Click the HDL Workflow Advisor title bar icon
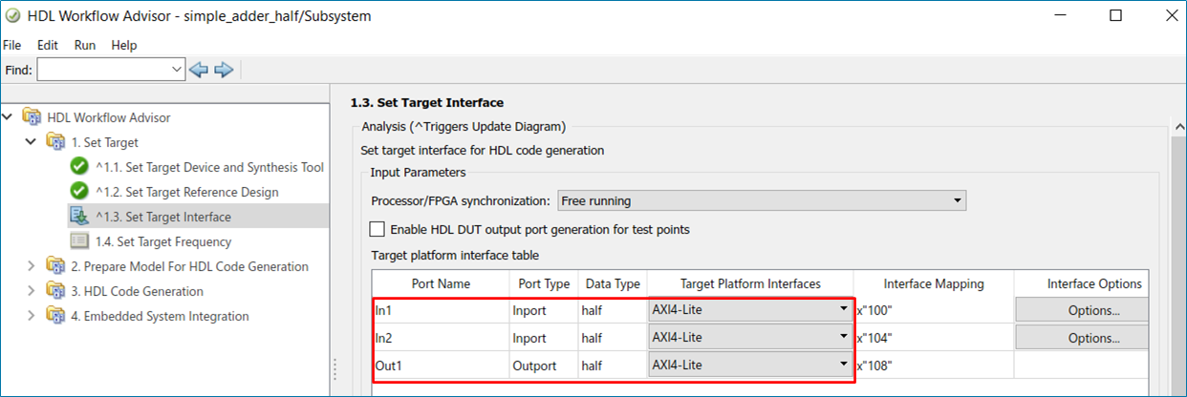 coord(12,16)
